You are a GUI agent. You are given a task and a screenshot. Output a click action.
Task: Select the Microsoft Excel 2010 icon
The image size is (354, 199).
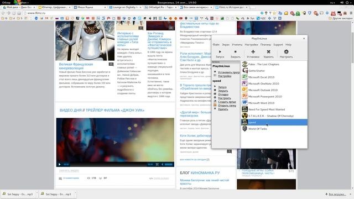tap(244, 77)
